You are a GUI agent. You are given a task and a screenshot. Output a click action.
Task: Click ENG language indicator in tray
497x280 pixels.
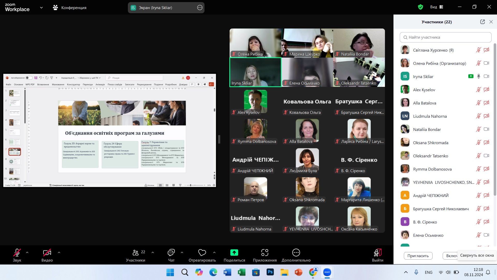(x=429, y=272)
